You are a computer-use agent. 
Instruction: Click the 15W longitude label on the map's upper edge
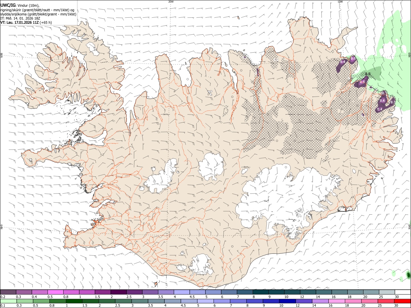[340, 2]
